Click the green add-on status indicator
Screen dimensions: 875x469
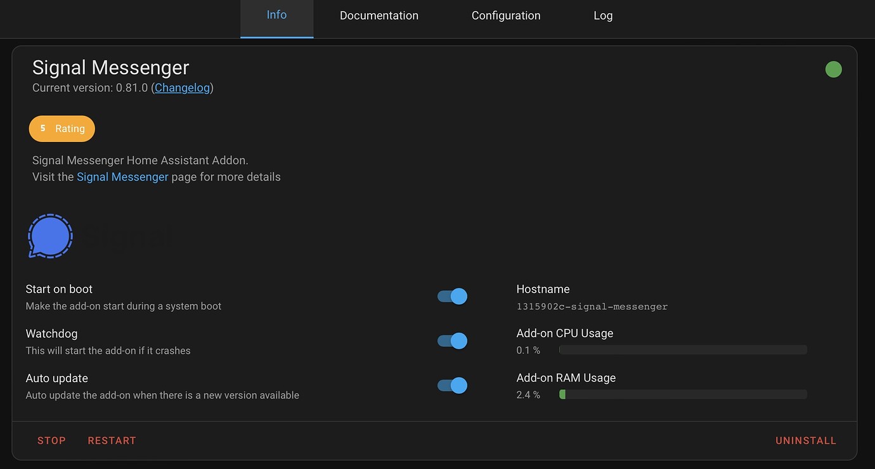click(x=833, y=69)
